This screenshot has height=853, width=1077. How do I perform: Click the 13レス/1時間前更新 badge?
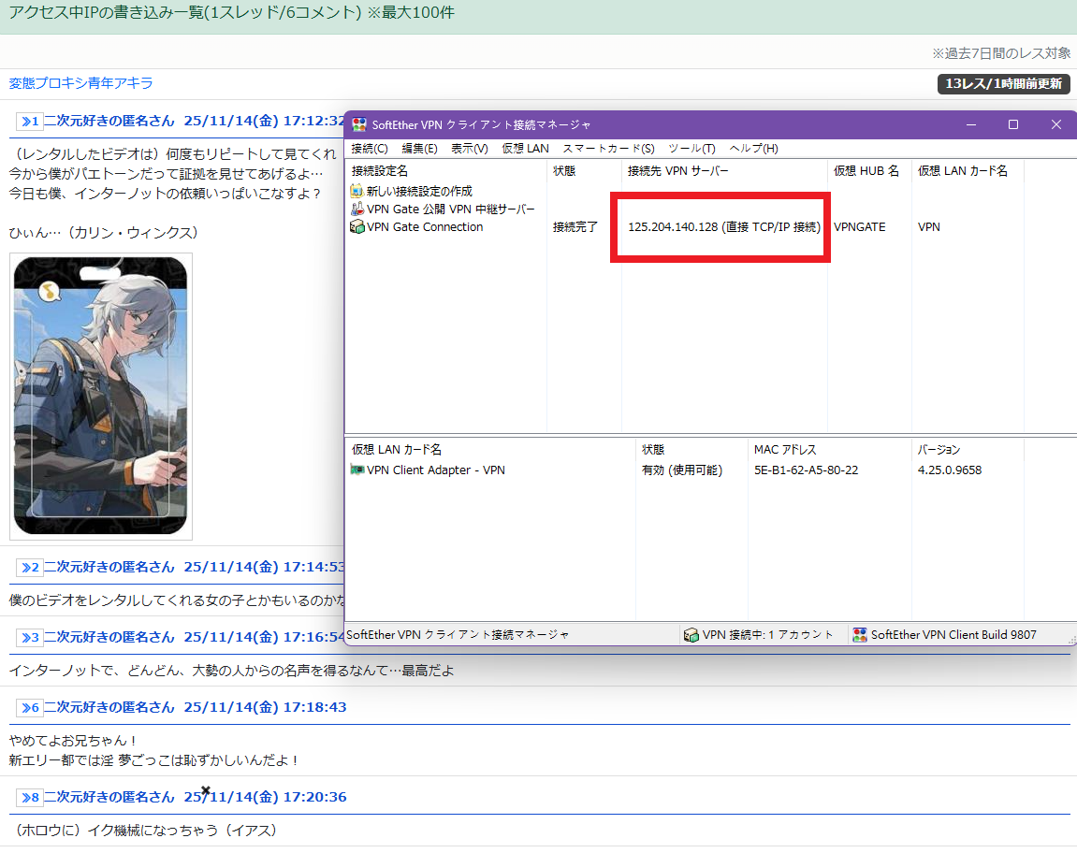[1003, 84]
